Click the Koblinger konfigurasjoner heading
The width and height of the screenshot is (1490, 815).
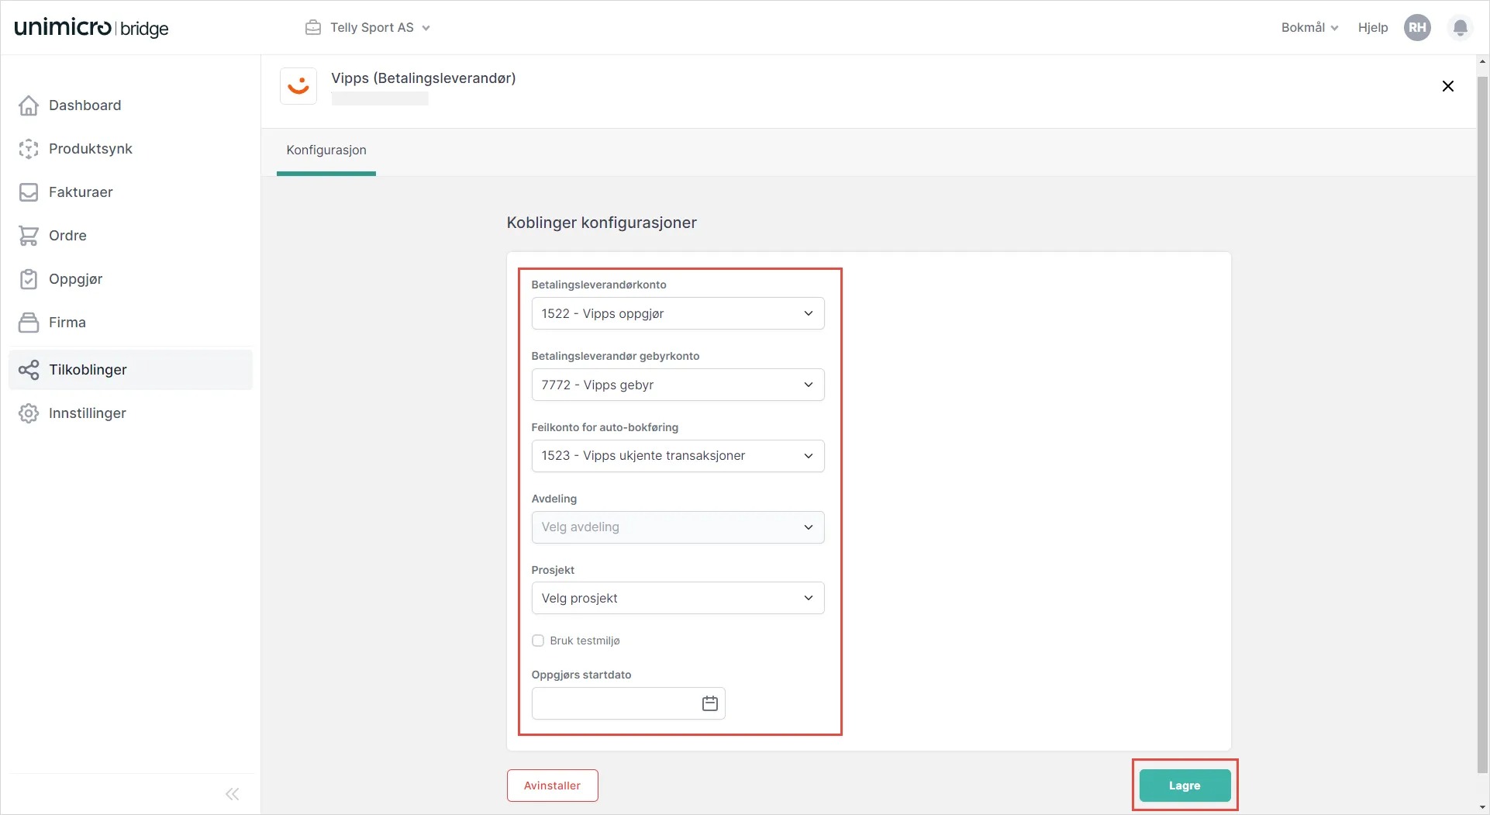(x=602, y=223)
